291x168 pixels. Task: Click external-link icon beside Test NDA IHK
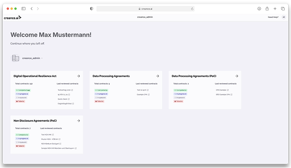point(53,135)
